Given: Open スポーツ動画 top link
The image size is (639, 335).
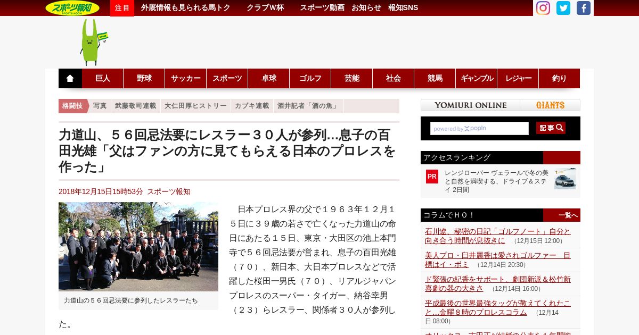Looking at the screenshot, I should pos(322,8).
